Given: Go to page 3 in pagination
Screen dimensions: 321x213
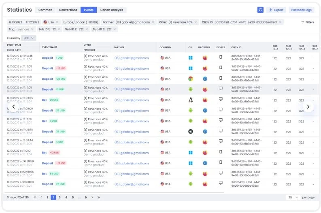Looking at the screenshot, I should [60, 197].
